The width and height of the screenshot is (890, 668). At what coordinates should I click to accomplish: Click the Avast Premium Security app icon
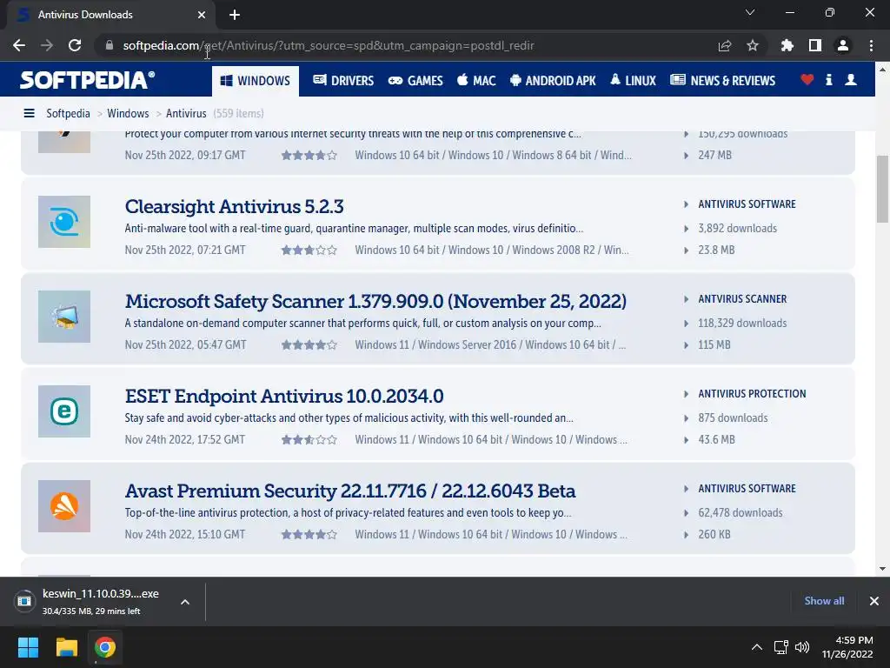pyautogui.click(x=64, y=506)
